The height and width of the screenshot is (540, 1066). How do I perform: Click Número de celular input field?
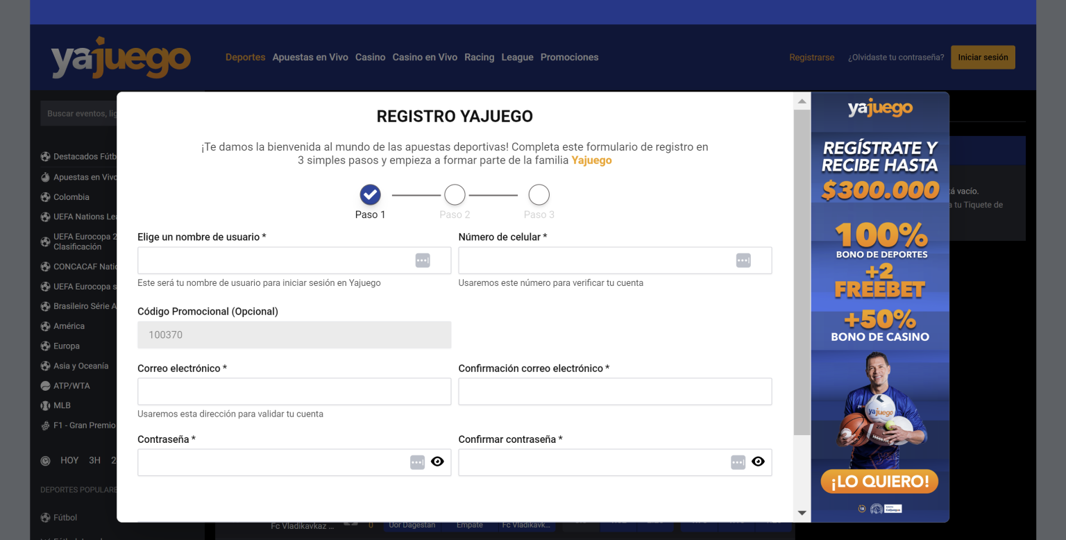pos(615,260)
